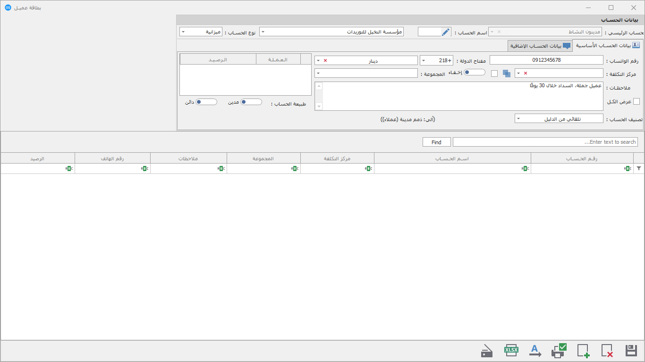Click inside the ملاحظات notes text area

[463, 96]
